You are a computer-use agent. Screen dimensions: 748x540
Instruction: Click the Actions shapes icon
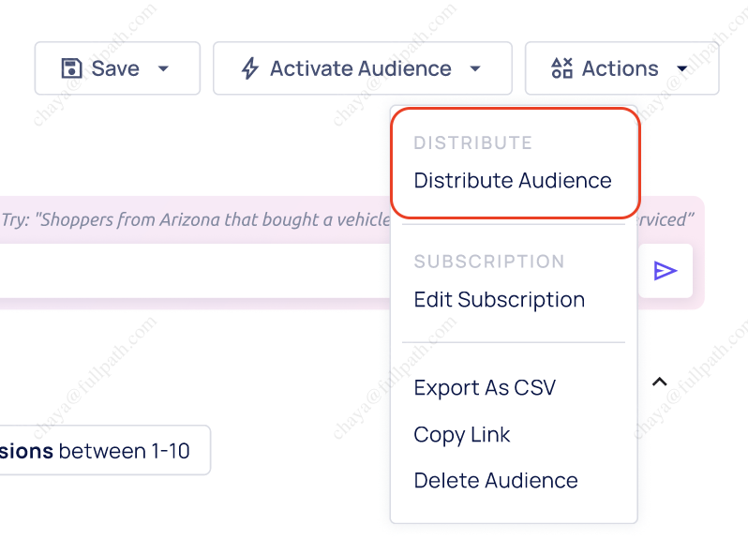pyautogui.click(x=561, y=68)
